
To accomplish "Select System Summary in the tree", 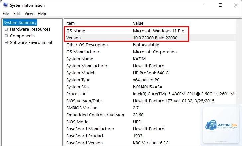I will click(x=20, y=22).
